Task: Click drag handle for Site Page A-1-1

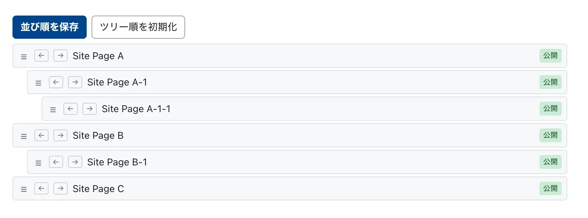Action: 53,110
